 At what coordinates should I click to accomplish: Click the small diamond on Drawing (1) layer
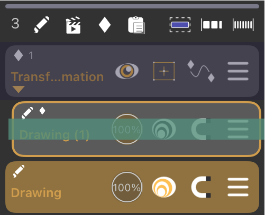(42, 111)
